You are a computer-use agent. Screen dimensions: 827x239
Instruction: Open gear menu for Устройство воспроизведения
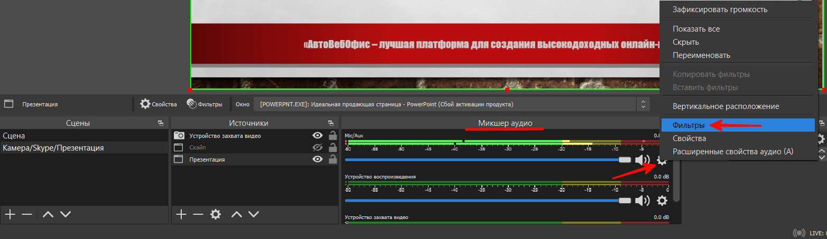click(662, 201)
